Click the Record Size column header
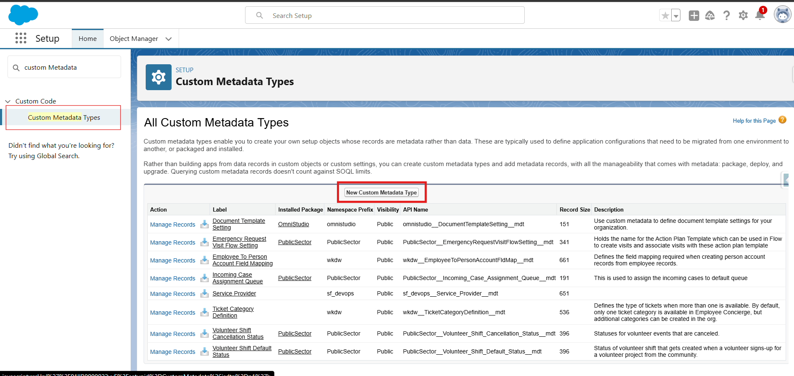 click(x=575, y=209)
